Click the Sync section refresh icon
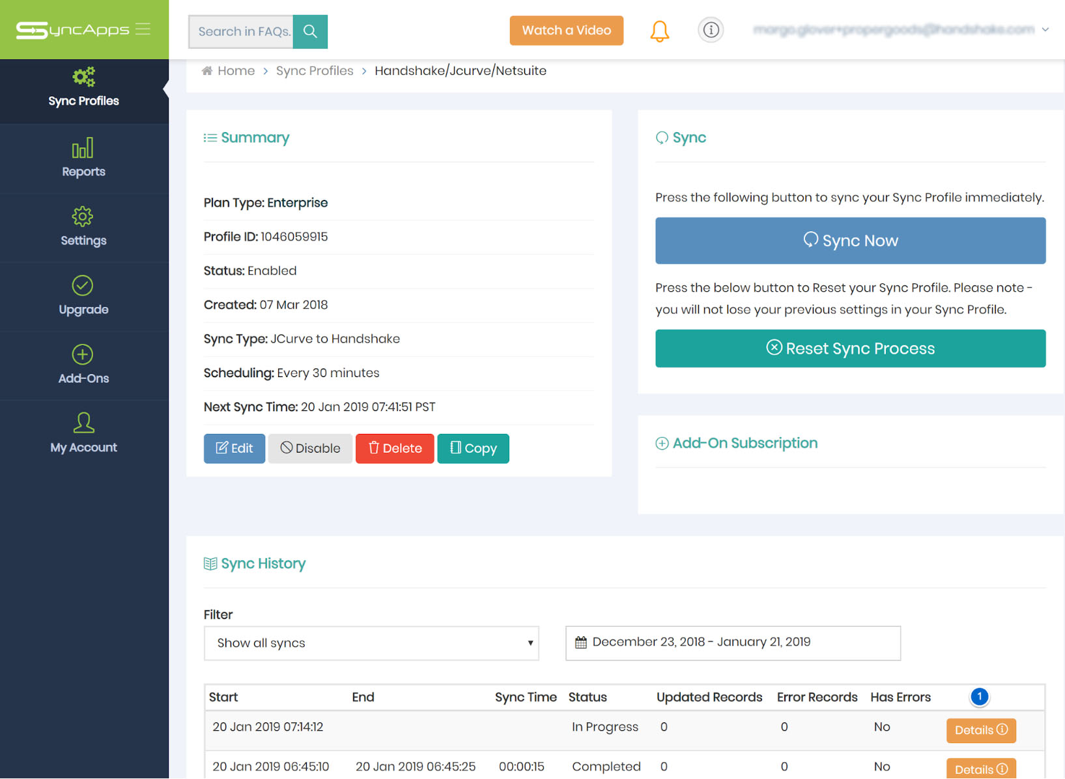Screen dimensions: 1065x779 coord(662,137)
